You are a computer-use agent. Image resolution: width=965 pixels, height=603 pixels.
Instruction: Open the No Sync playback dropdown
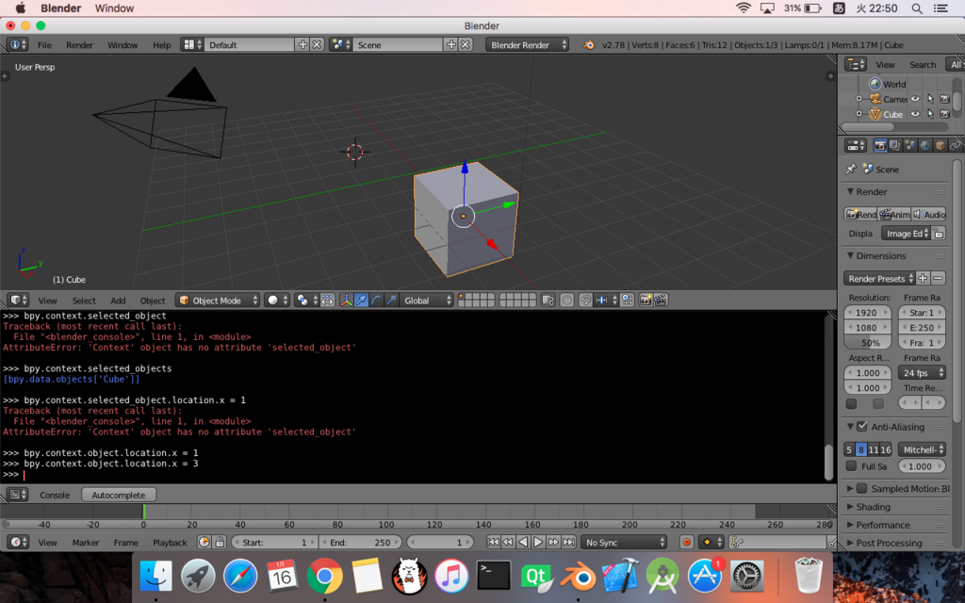pyautogui.click(x=624, y=542)
